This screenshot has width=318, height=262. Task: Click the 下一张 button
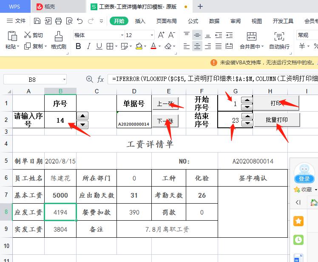(165, 121)
